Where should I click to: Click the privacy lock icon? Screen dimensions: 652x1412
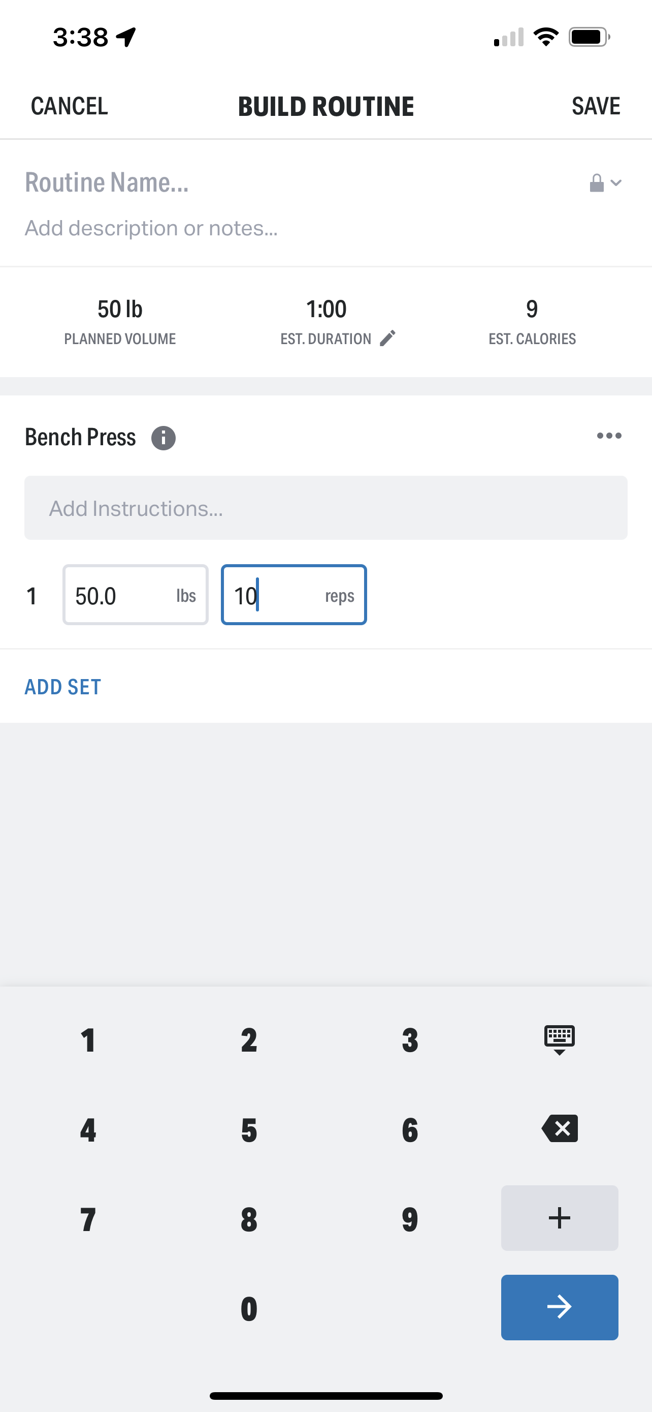point(596,182)
